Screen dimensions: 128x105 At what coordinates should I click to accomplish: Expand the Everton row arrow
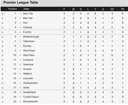click(x=2, y=32)
